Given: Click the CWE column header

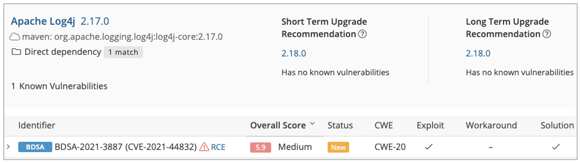Looking at the screenshot, I should pos(383,126).
